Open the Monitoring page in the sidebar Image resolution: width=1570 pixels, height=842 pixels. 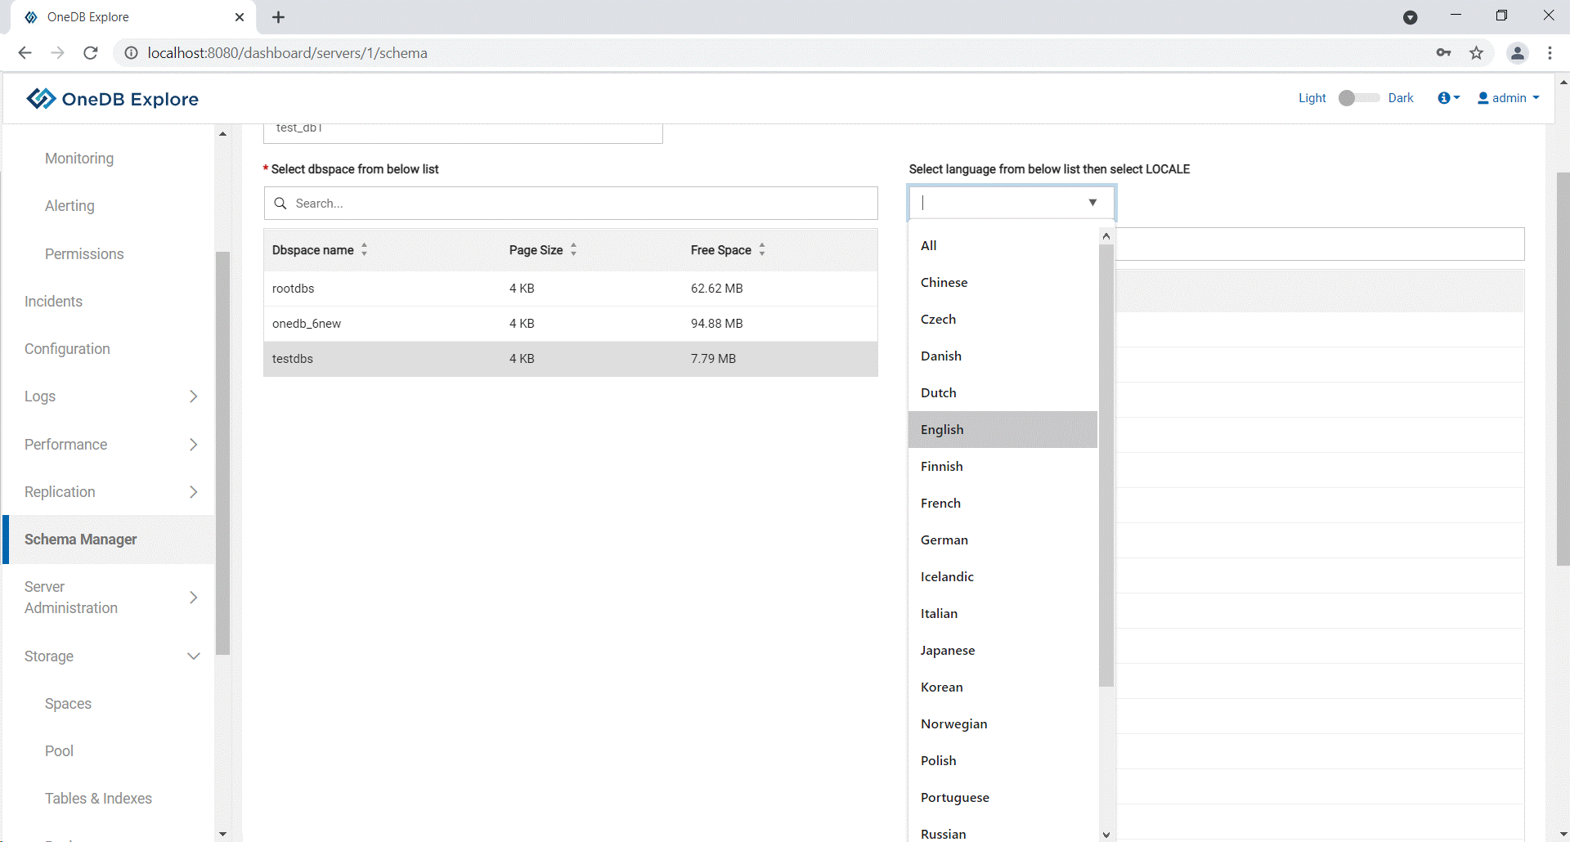79,159
